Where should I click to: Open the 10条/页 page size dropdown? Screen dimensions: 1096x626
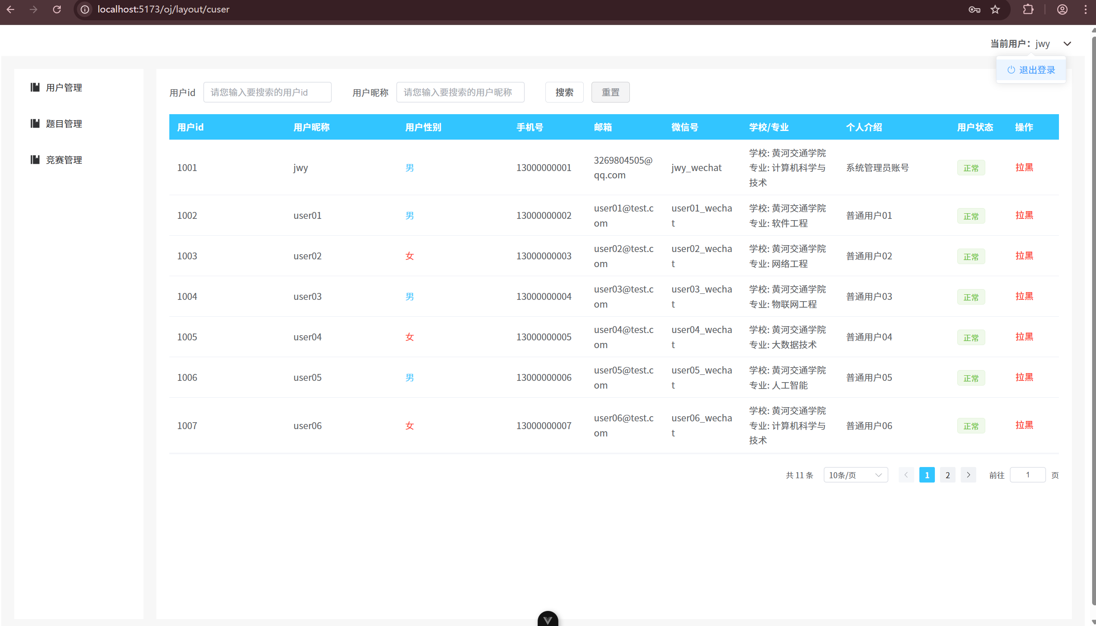[x=855, y=475]
